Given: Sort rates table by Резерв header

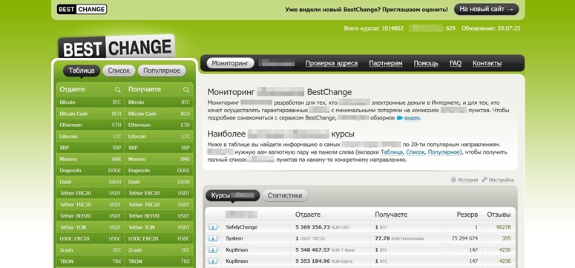Looking at the screenshot, I should coord(467,215).
